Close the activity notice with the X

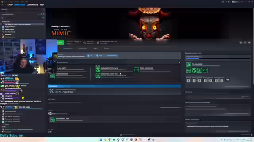tap(179, 62)
